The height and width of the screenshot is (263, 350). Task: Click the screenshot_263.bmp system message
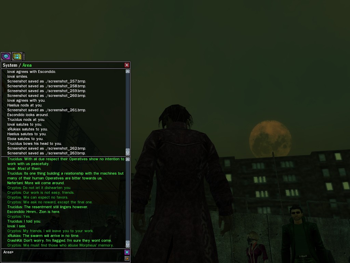click(x=46, y=153)
